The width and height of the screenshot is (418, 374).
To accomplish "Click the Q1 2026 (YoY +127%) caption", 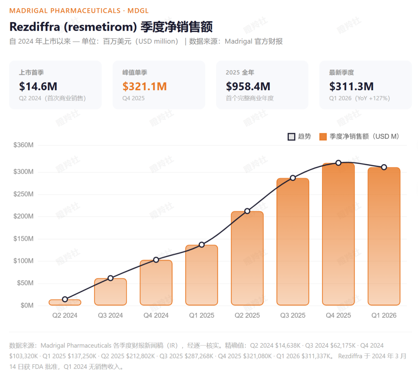I will 360,98.
